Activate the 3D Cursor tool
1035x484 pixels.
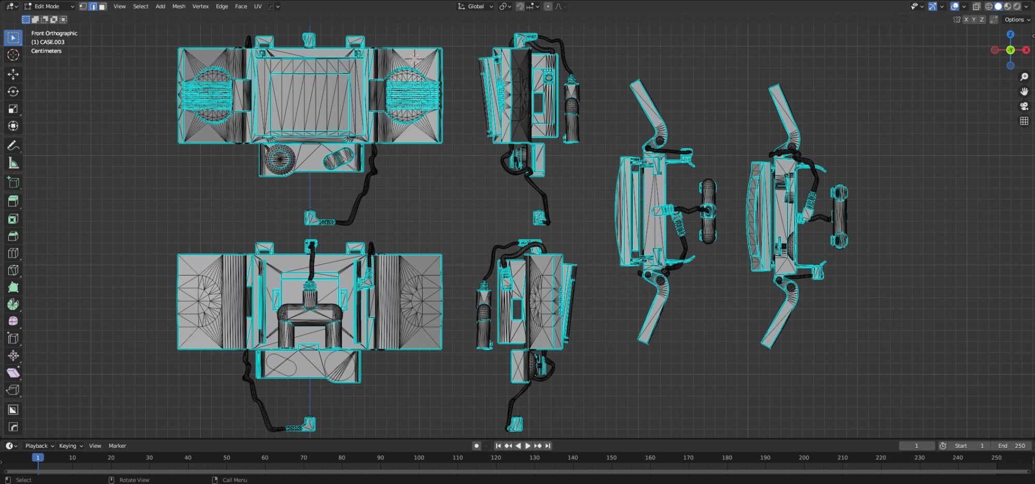point(13,55)
